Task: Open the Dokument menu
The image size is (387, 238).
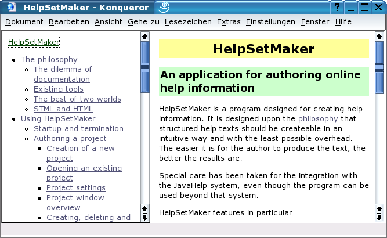Action: (x=24, y=22)
